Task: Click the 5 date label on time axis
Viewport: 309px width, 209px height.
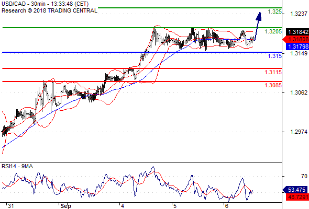Action: click(175, 206)
